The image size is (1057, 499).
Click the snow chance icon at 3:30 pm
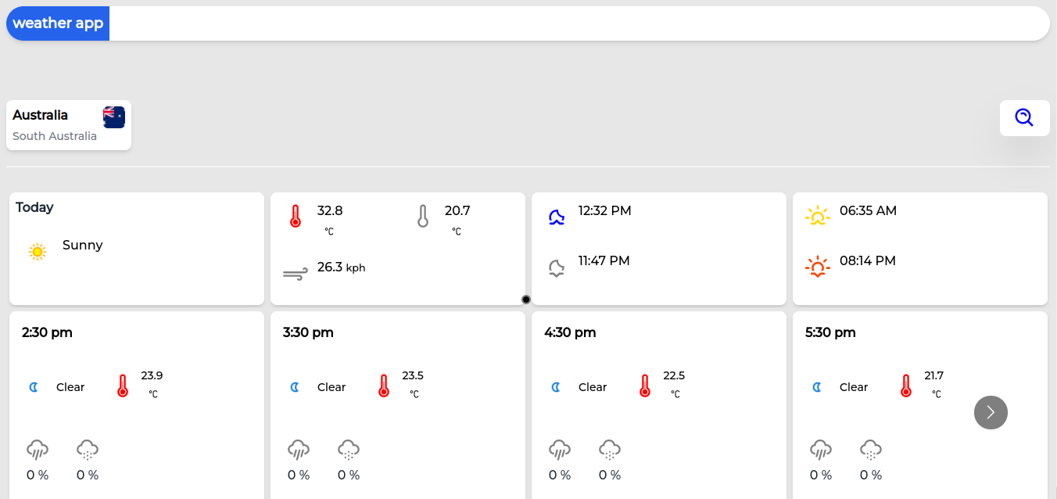point(349,450)
